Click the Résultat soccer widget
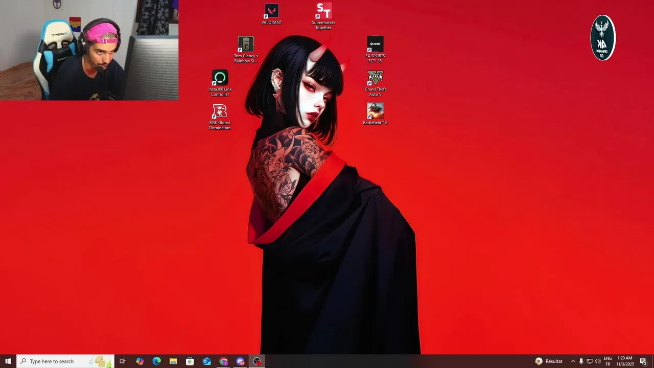The width and height of the screenshot is (654, 368). click(x=549, y=361)
